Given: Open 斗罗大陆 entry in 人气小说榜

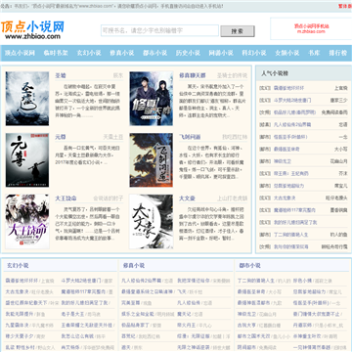Looking at the screenshot, I should pyautogui.click(x=292, y=101).
